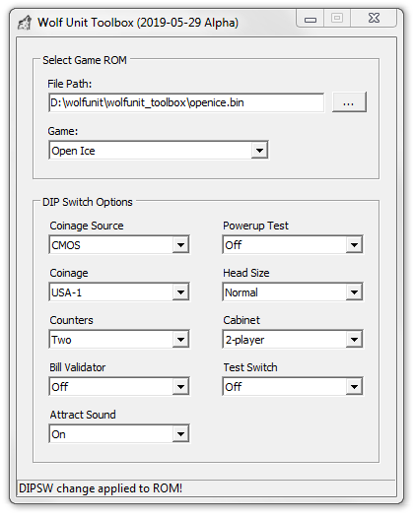Expand the Coinage dropdown set to USA-1
Screen dimensions: 414x518
point(119,292)
